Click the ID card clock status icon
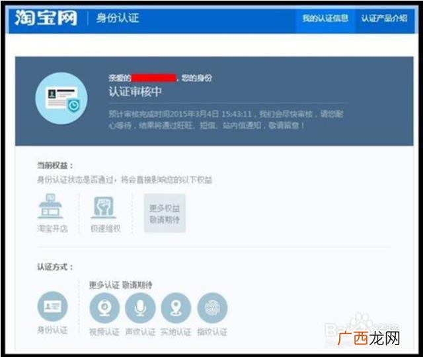The width and height of the screenshot is (423, 357). click(x=61, y=98)
